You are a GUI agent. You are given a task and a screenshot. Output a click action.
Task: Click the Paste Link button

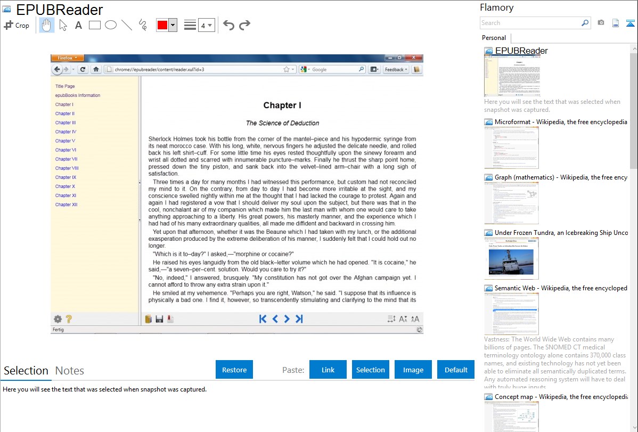point(328,370)
